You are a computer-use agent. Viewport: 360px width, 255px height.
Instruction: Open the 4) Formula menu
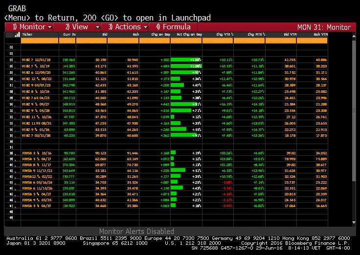pos(173,27)
